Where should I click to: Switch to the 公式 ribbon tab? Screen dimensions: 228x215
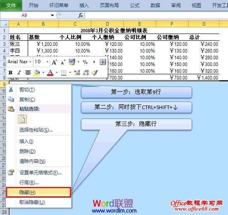click(135, 5)
